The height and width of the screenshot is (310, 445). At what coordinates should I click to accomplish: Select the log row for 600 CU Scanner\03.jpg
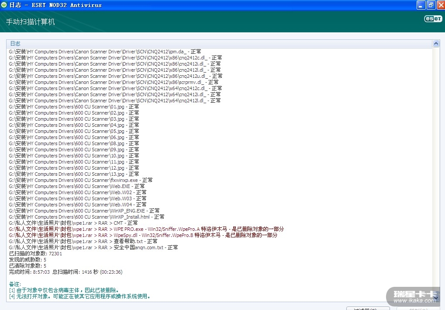pyautogui.click(x=74, y=119)
